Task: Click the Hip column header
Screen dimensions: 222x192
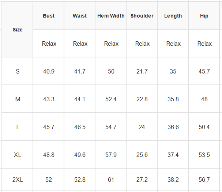Action: click(204, 16)
